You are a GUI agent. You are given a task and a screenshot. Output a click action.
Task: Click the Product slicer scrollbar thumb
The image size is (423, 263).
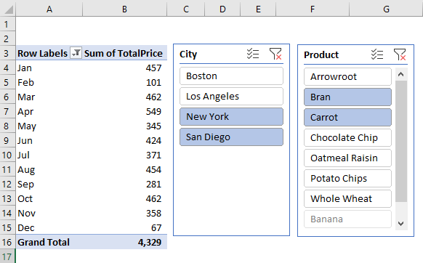[x=401, y=141]
